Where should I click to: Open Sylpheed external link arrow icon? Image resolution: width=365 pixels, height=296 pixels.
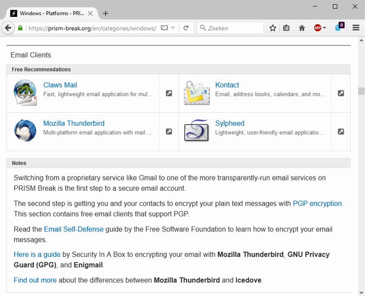pos(341,131)
